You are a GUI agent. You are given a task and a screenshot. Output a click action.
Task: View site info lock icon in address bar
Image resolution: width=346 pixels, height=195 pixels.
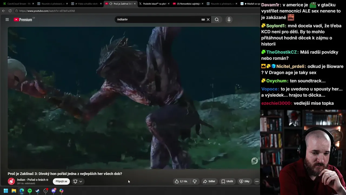click(x=16, y=11)
